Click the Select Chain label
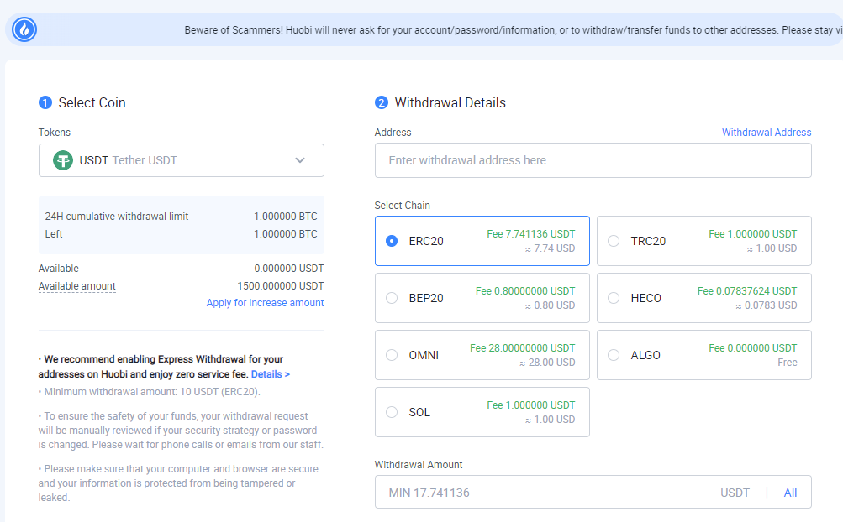 click(x=402, y=206)
